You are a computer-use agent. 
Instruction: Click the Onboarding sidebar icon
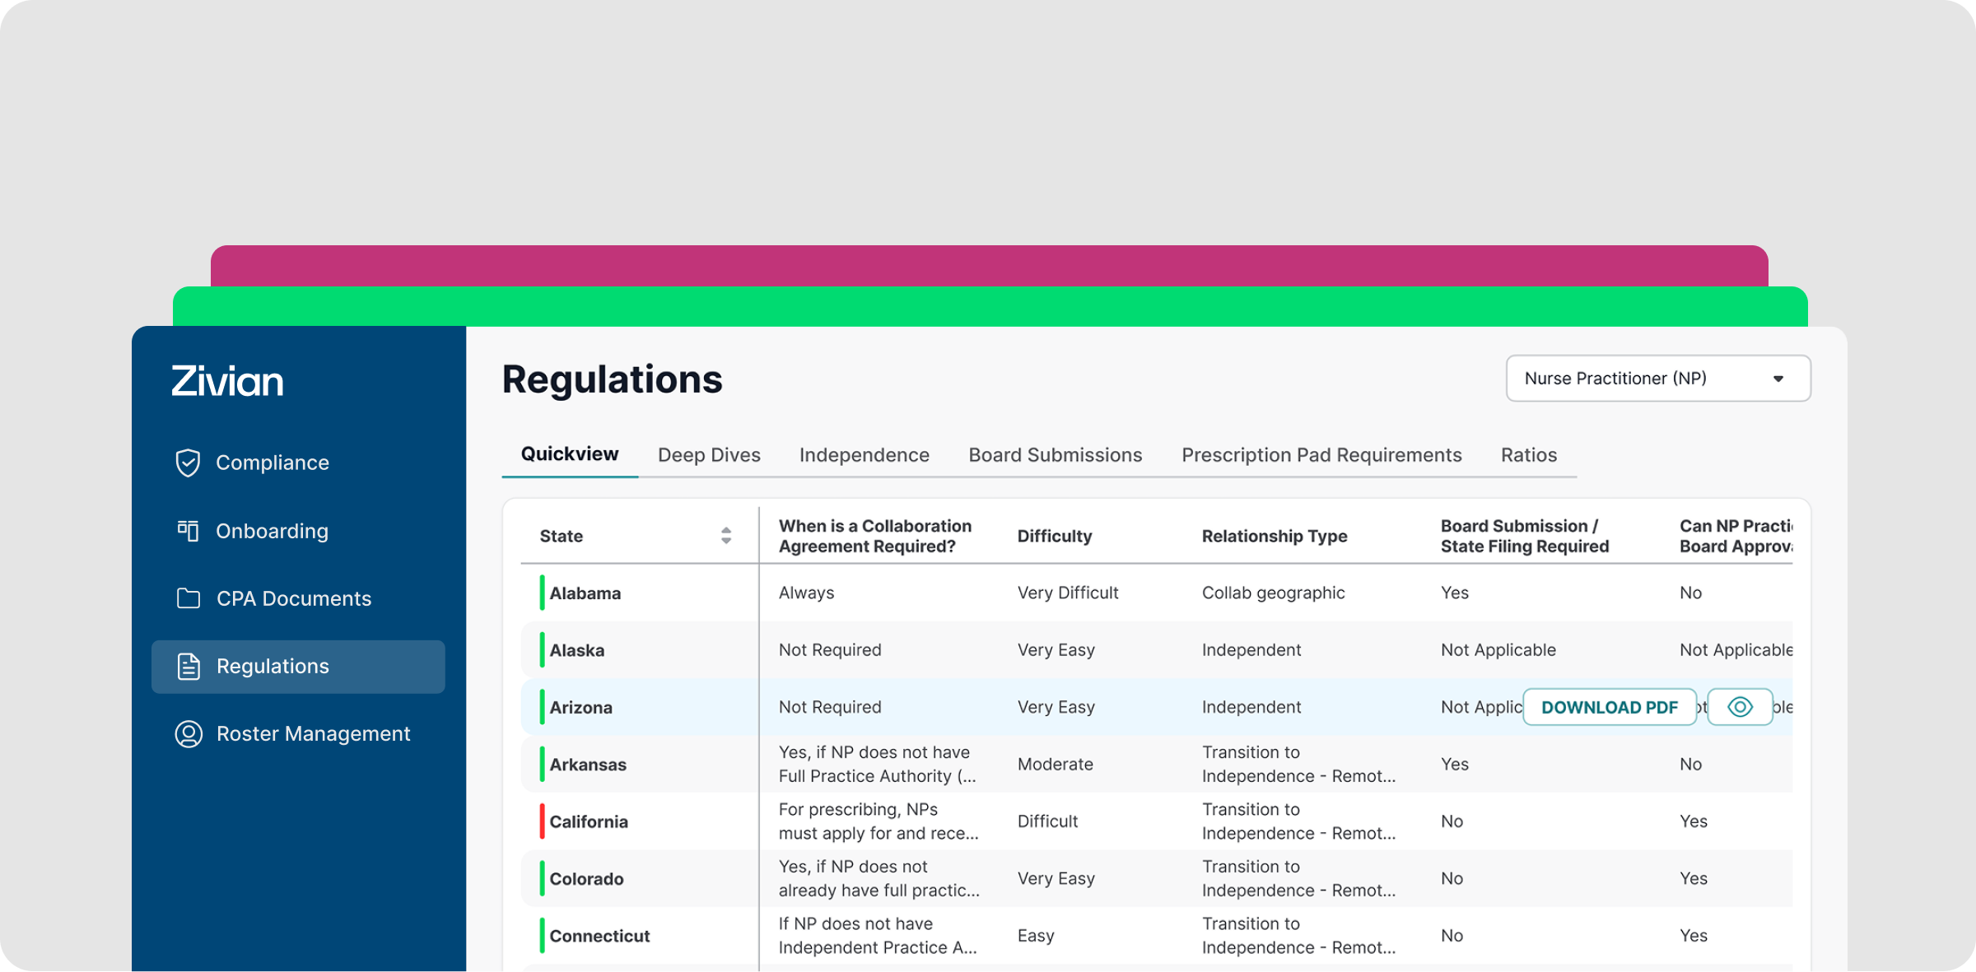[188, 531]
